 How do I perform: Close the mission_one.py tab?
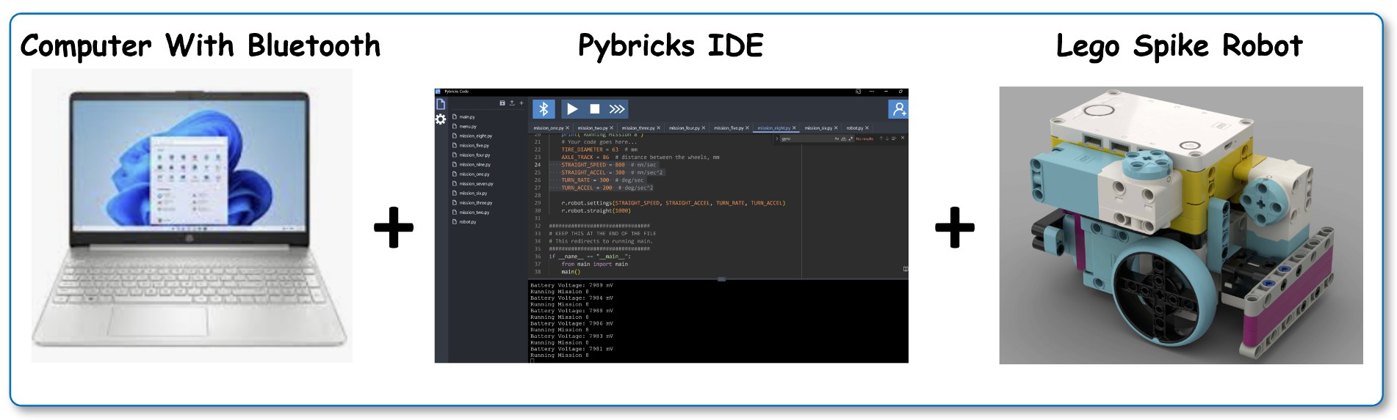tap(567, 128)
